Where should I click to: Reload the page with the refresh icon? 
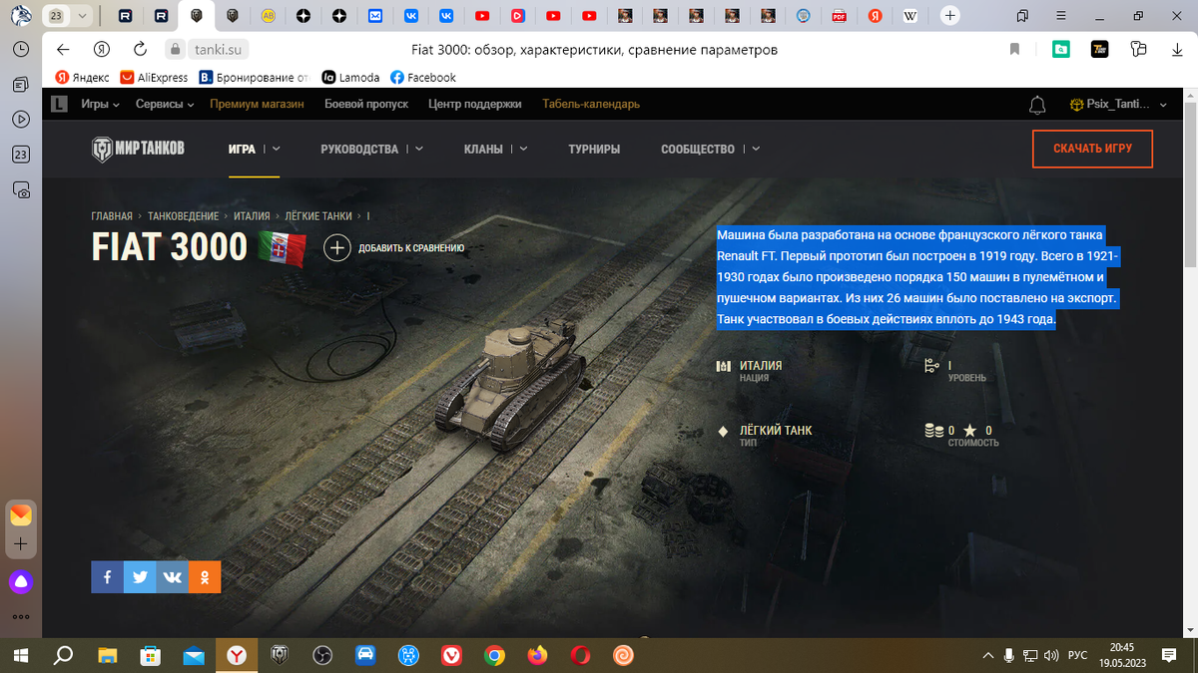(141, 50)
